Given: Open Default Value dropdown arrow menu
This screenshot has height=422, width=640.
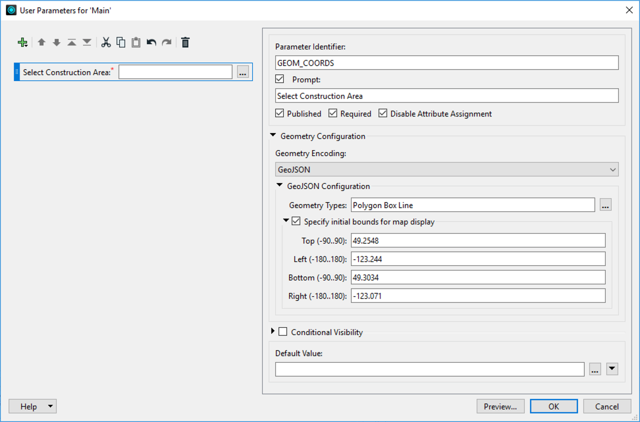Looking at the screenshot, I should [612, 369].
